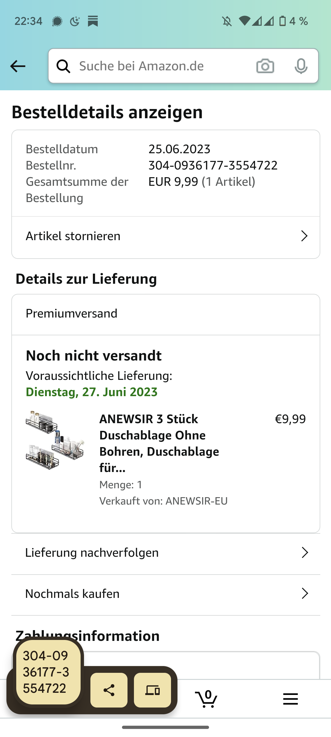Expand Nochmals kaufen chevron
Screen dimensions: 331x737
(305, 594)
